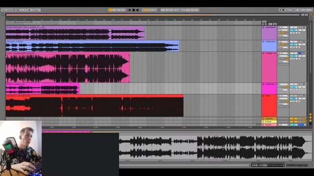Image resolution: width=314 pixels, height=176 pixels.
Task: Arm the purple first track for recording
Action: pos(304,27)
